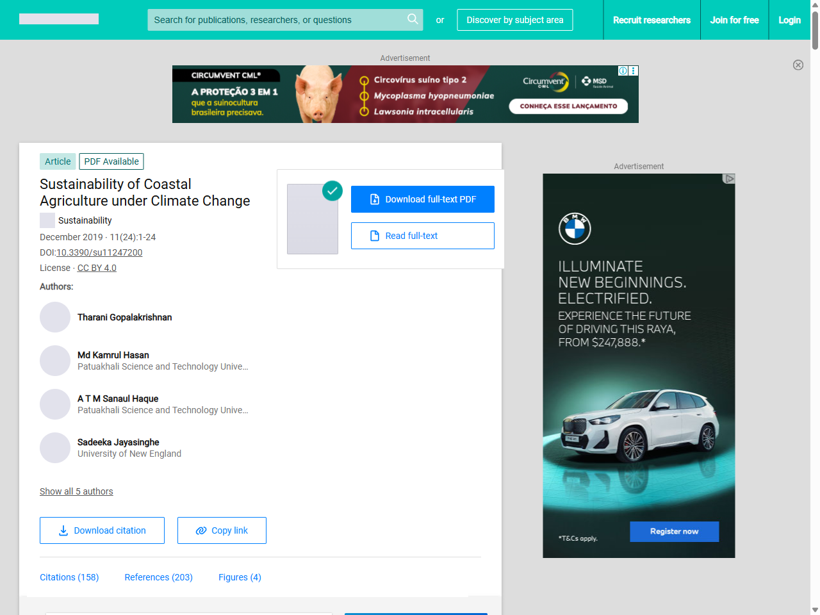Switch to the Citations (158) tab
Viewport: 820px width, 615px height.
[x=69, y=577]
